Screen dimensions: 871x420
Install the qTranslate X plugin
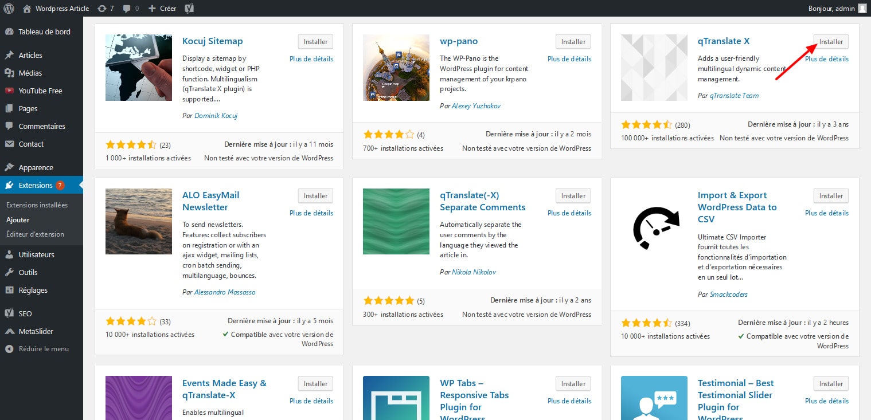click(x=831, y=42)
